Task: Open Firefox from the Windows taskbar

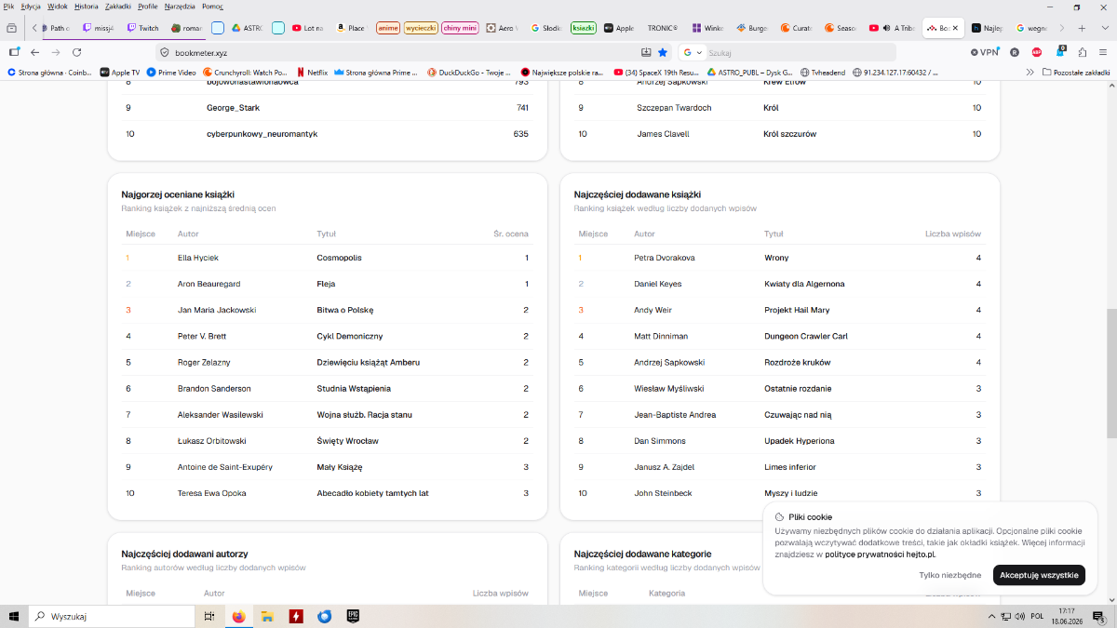Action: tap(237, 616)
